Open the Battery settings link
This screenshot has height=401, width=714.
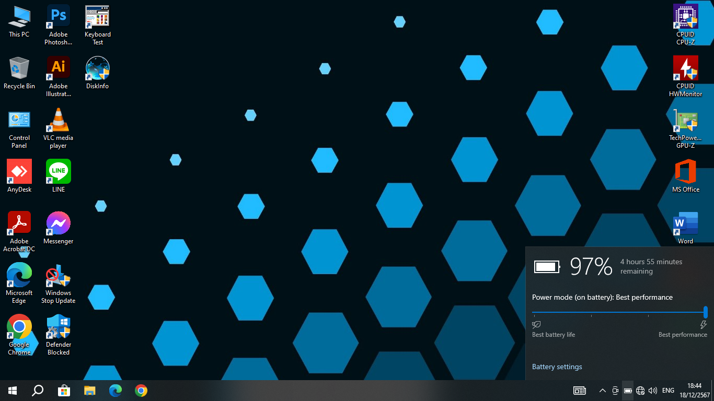tap(557, 367)
